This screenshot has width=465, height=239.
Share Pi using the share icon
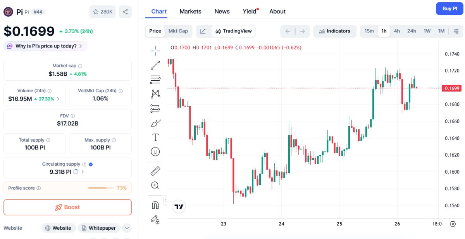point(125,12)
